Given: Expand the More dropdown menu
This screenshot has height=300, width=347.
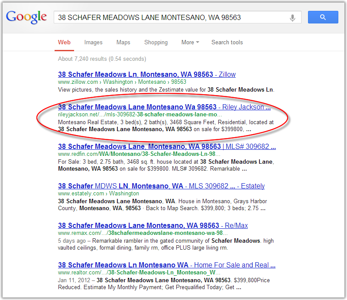Looking at the screenshot, I should pyautogui.click(x=190, y=43).
